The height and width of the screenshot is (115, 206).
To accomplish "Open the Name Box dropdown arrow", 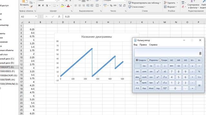I will click(36, 16).
